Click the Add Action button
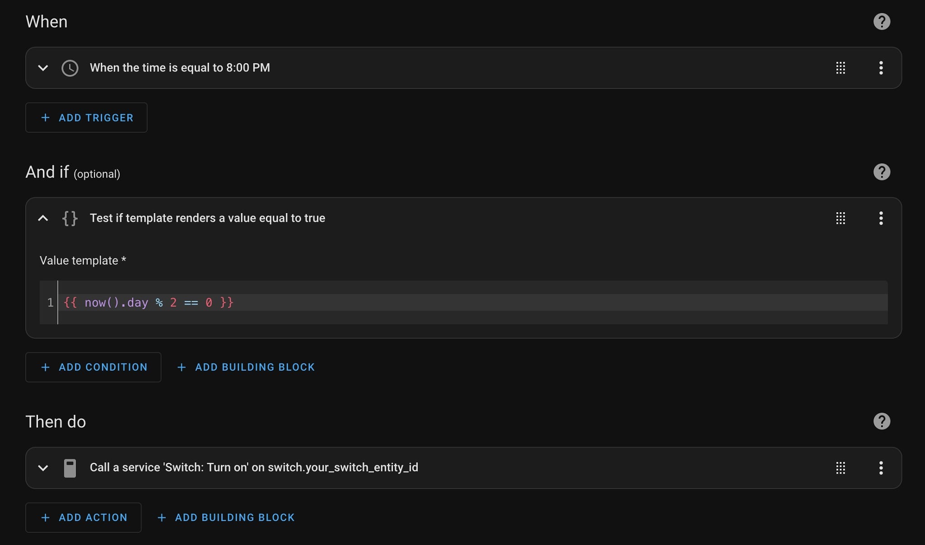Screen dimensions: 925x545 (x=84, y=517)
